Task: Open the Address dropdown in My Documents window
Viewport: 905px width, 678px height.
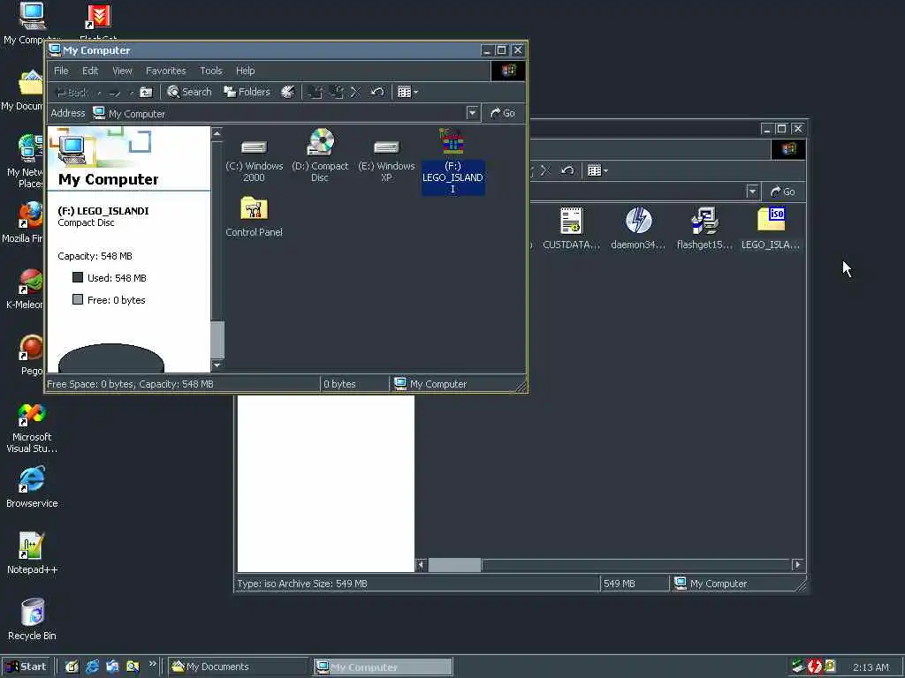Action: [751, 192]
